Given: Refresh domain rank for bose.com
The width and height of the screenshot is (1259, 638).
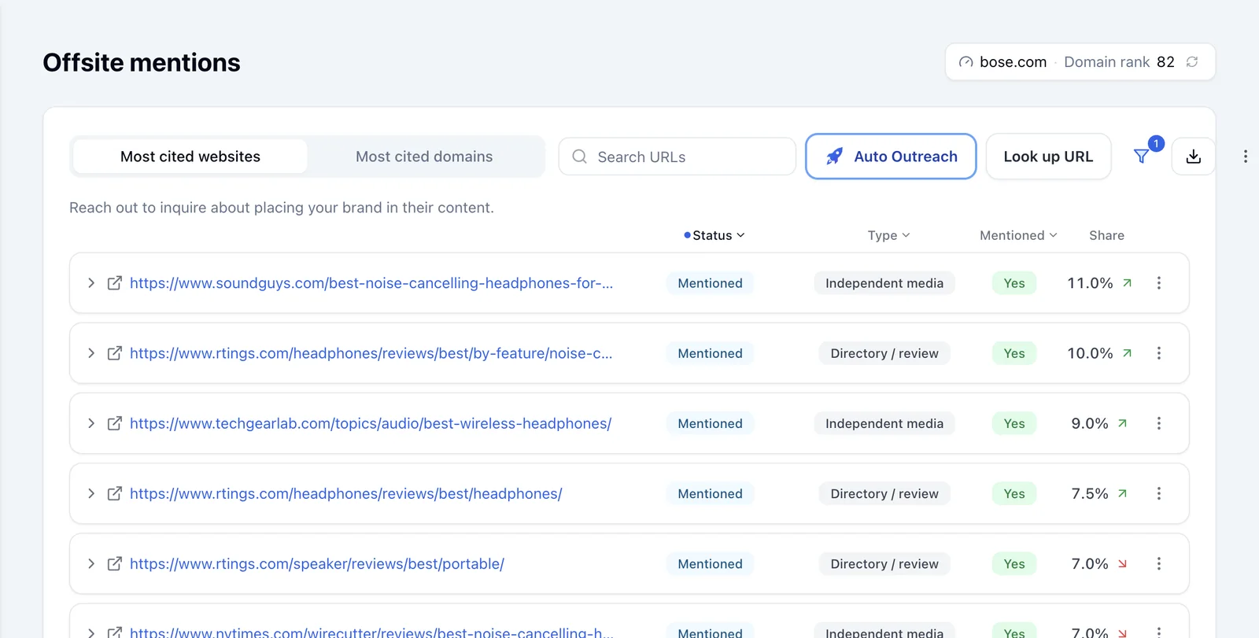Looking at the screenshot, I should pos(1192,62).
